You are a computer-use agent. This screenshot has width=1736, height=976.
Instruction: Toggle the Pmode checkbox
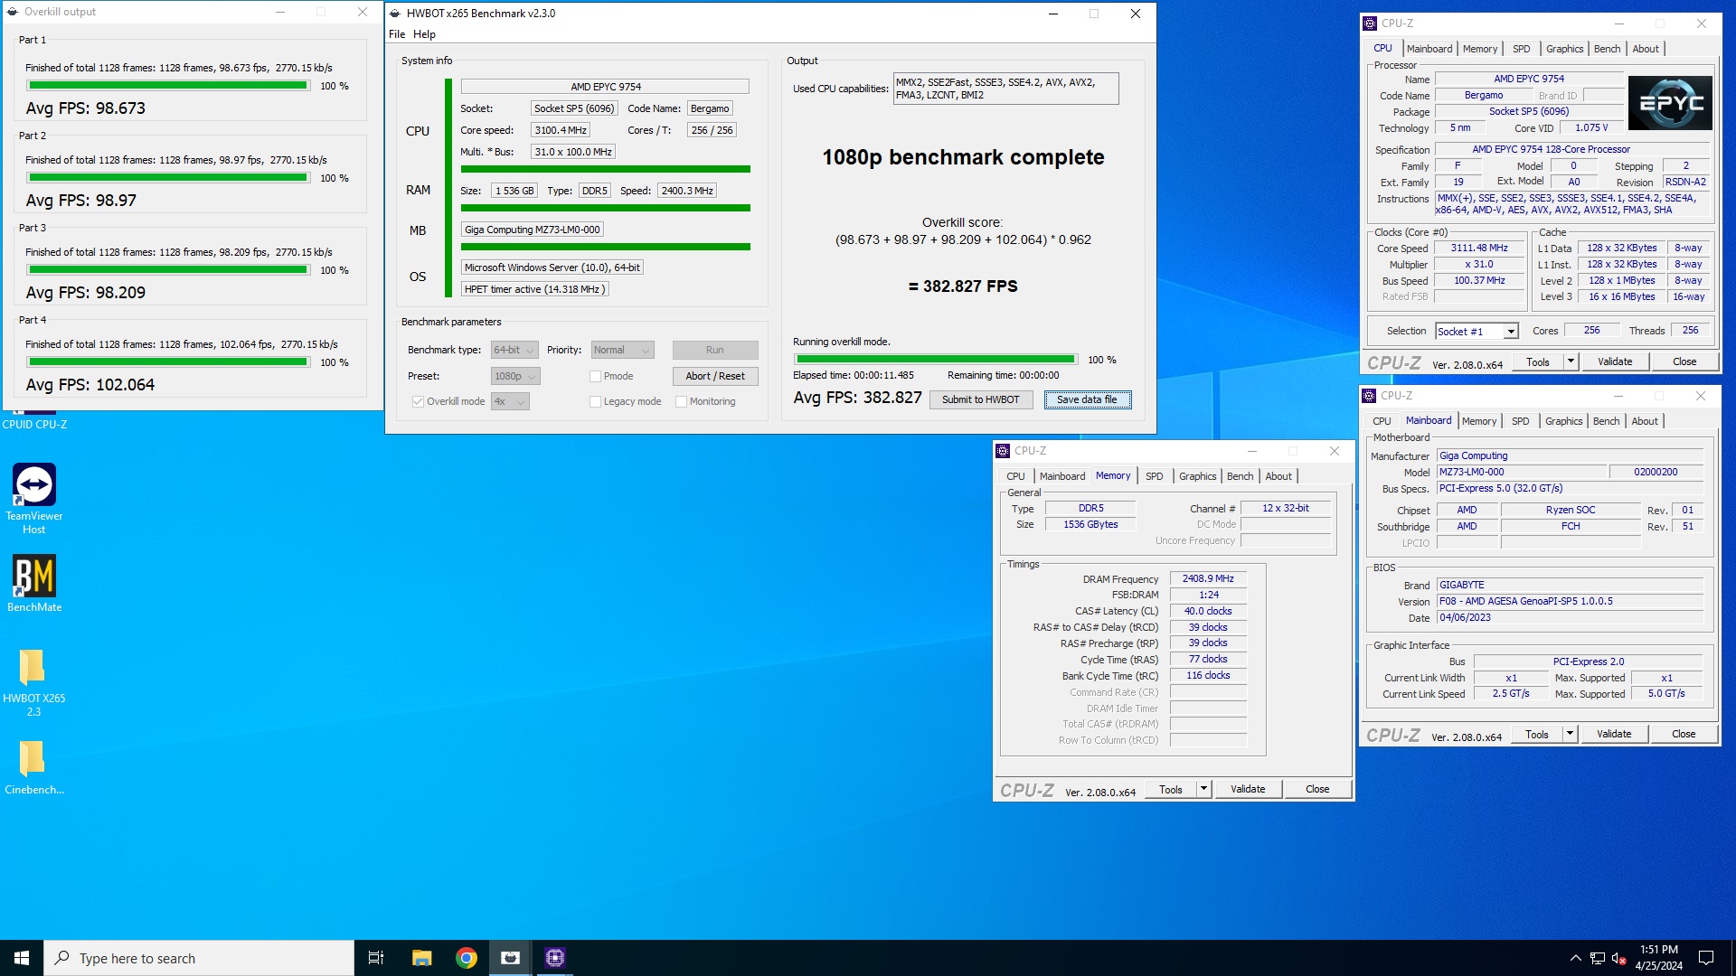[595, 376]
